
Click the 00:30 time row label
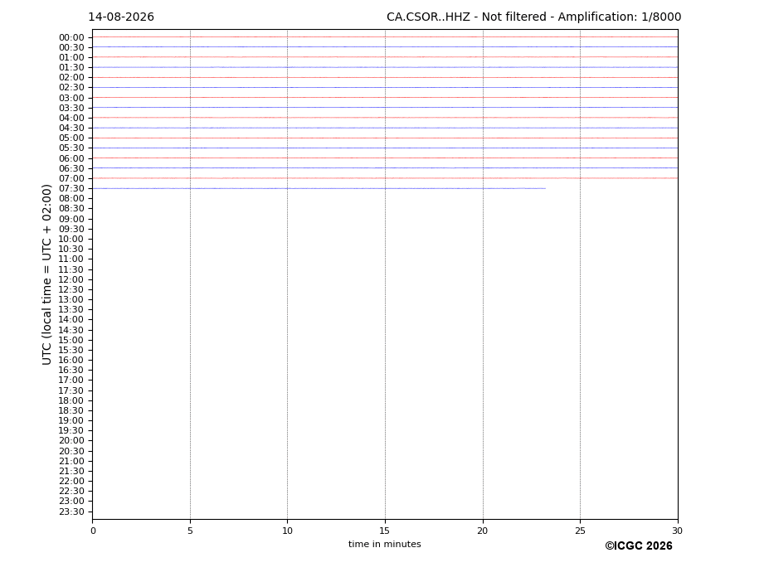(71, 47)
